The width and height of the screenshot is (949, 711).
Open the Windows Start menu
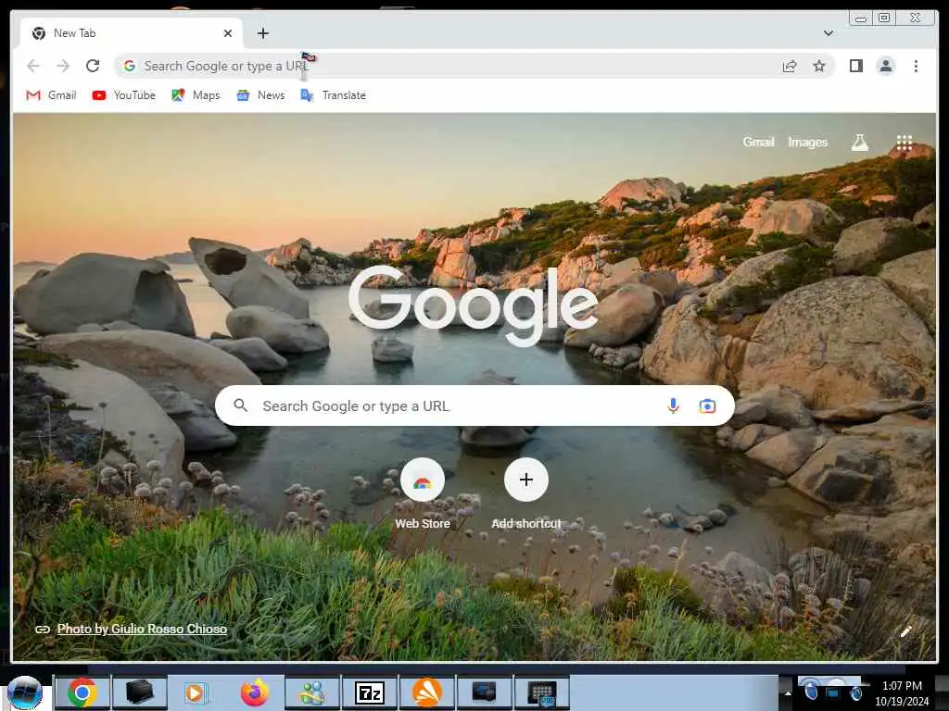pos(25,692)
